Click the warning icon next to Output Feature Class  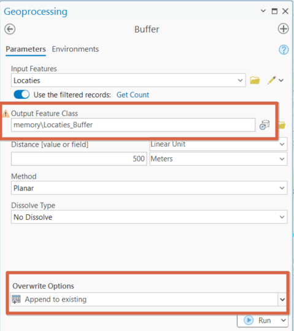click(6, 114)
